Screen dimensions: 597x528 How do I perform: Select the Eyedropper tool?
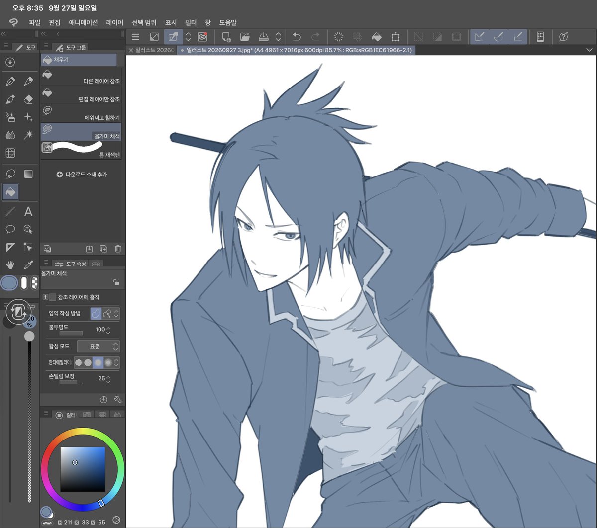point(28,265)
